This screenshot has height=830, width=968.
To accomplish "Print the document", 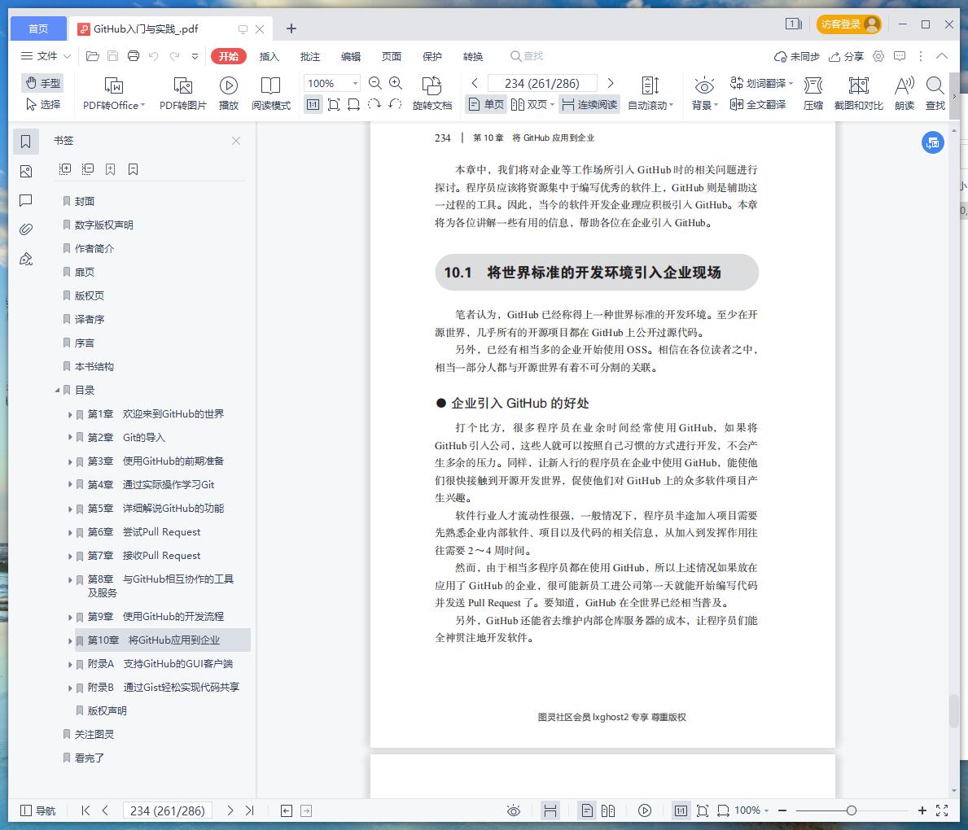I will tap(134, 56).
